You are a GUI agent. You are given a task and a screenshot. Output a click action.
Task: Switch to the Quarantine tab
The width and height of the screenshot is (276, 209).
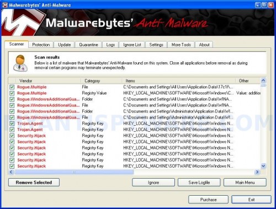point(88,45)
